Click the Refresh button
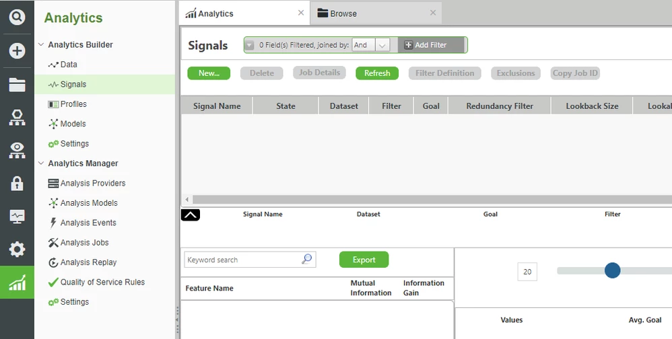Screen dimensions: 672x339 [377, 73]
